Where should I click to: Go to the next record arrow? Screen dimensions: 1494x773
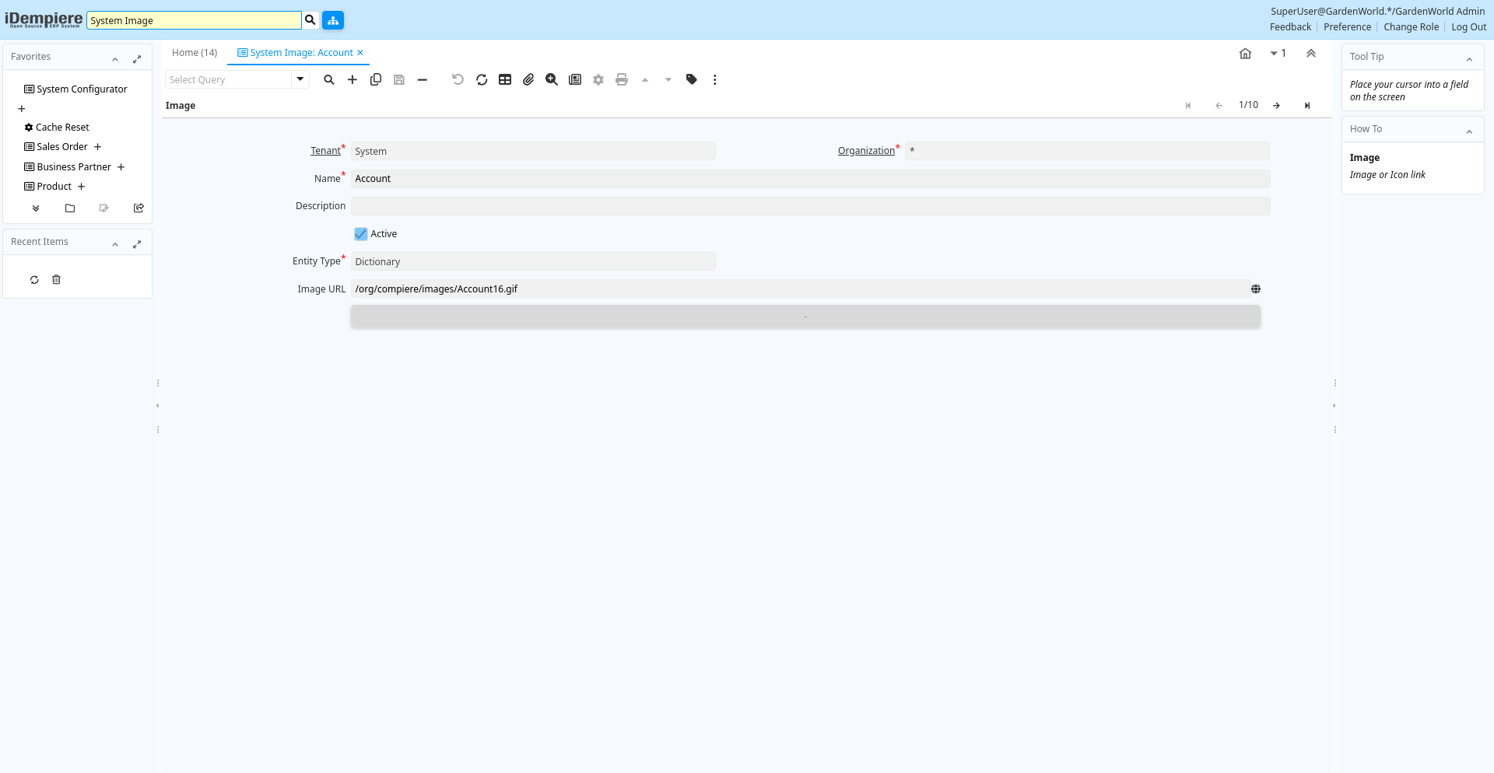pos(1276,106)
